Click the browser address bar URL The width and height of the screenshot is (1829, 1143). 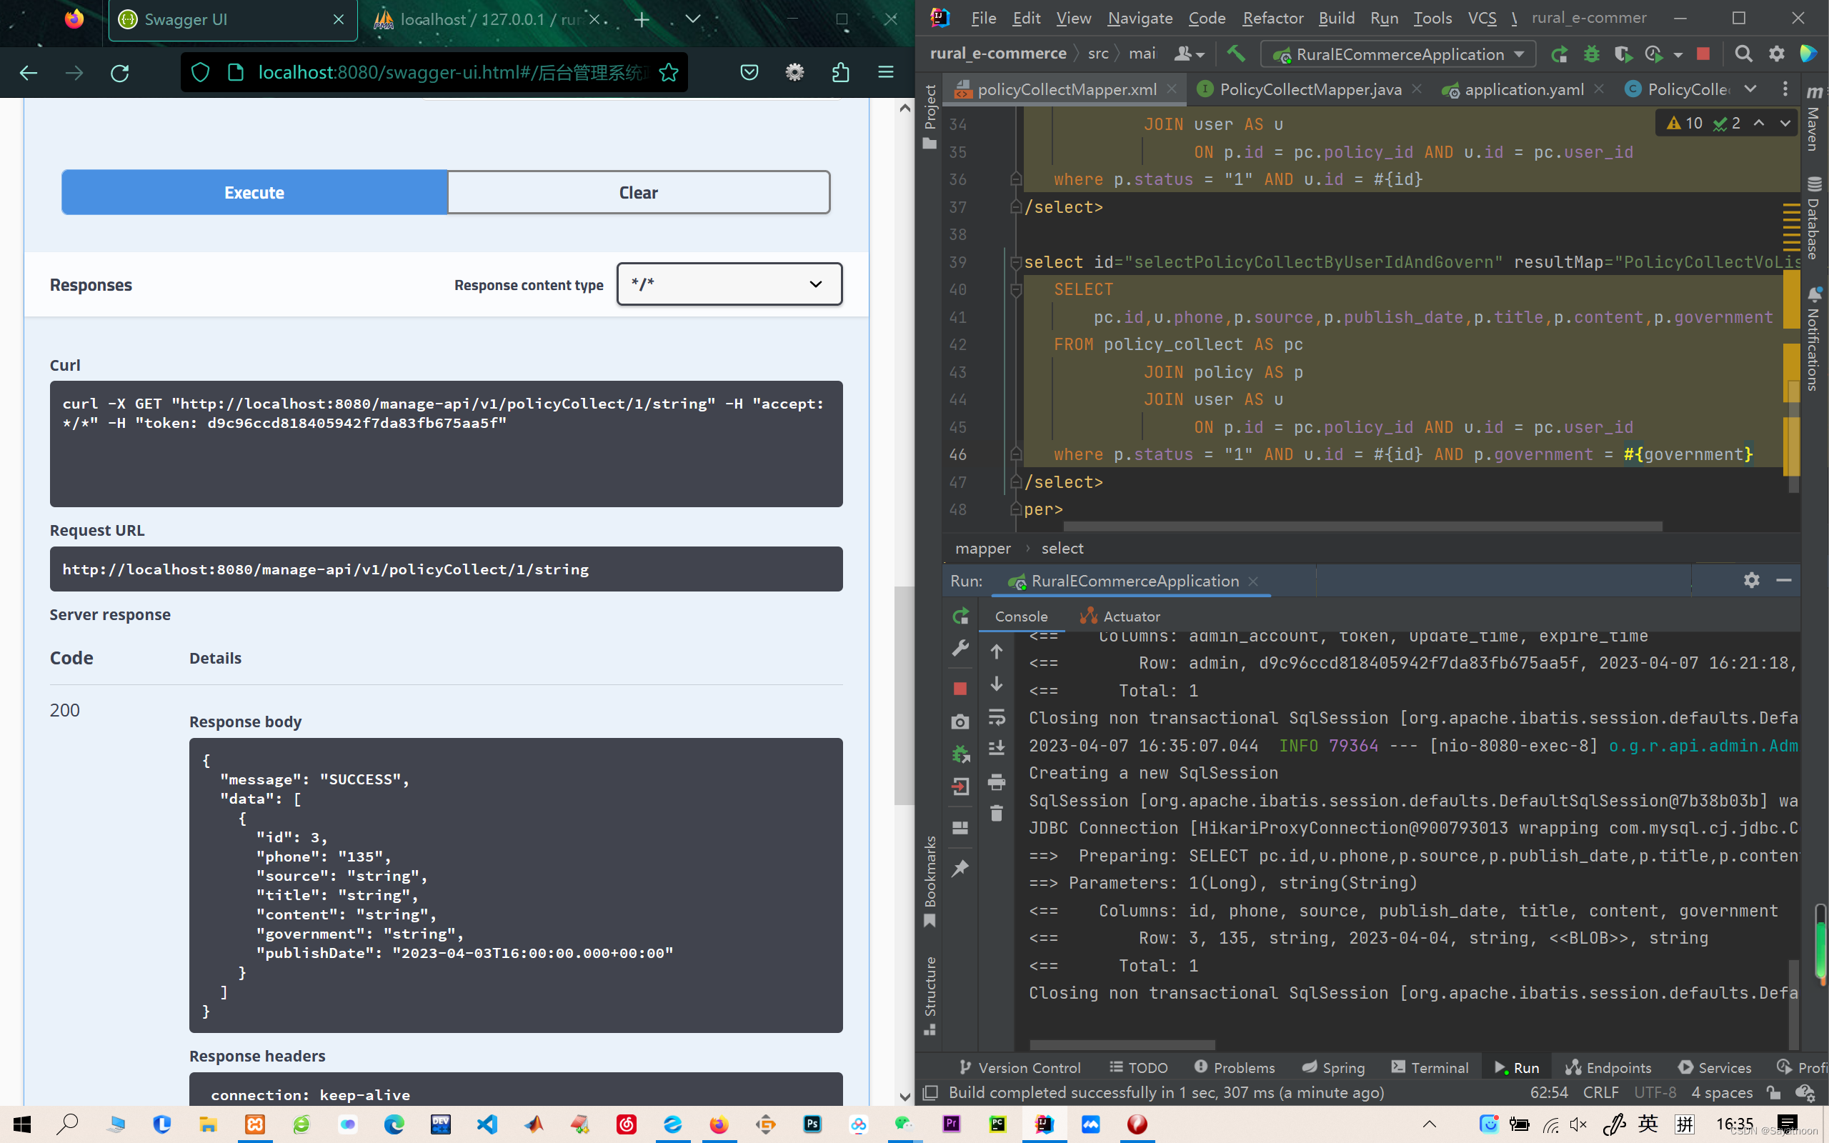point(452,73)
